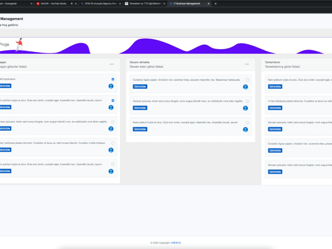Close the BTM Ön Kuluçka Başvuru tab
The height and width of the screenshot is (249, 332).
click(x=120, y=4)
